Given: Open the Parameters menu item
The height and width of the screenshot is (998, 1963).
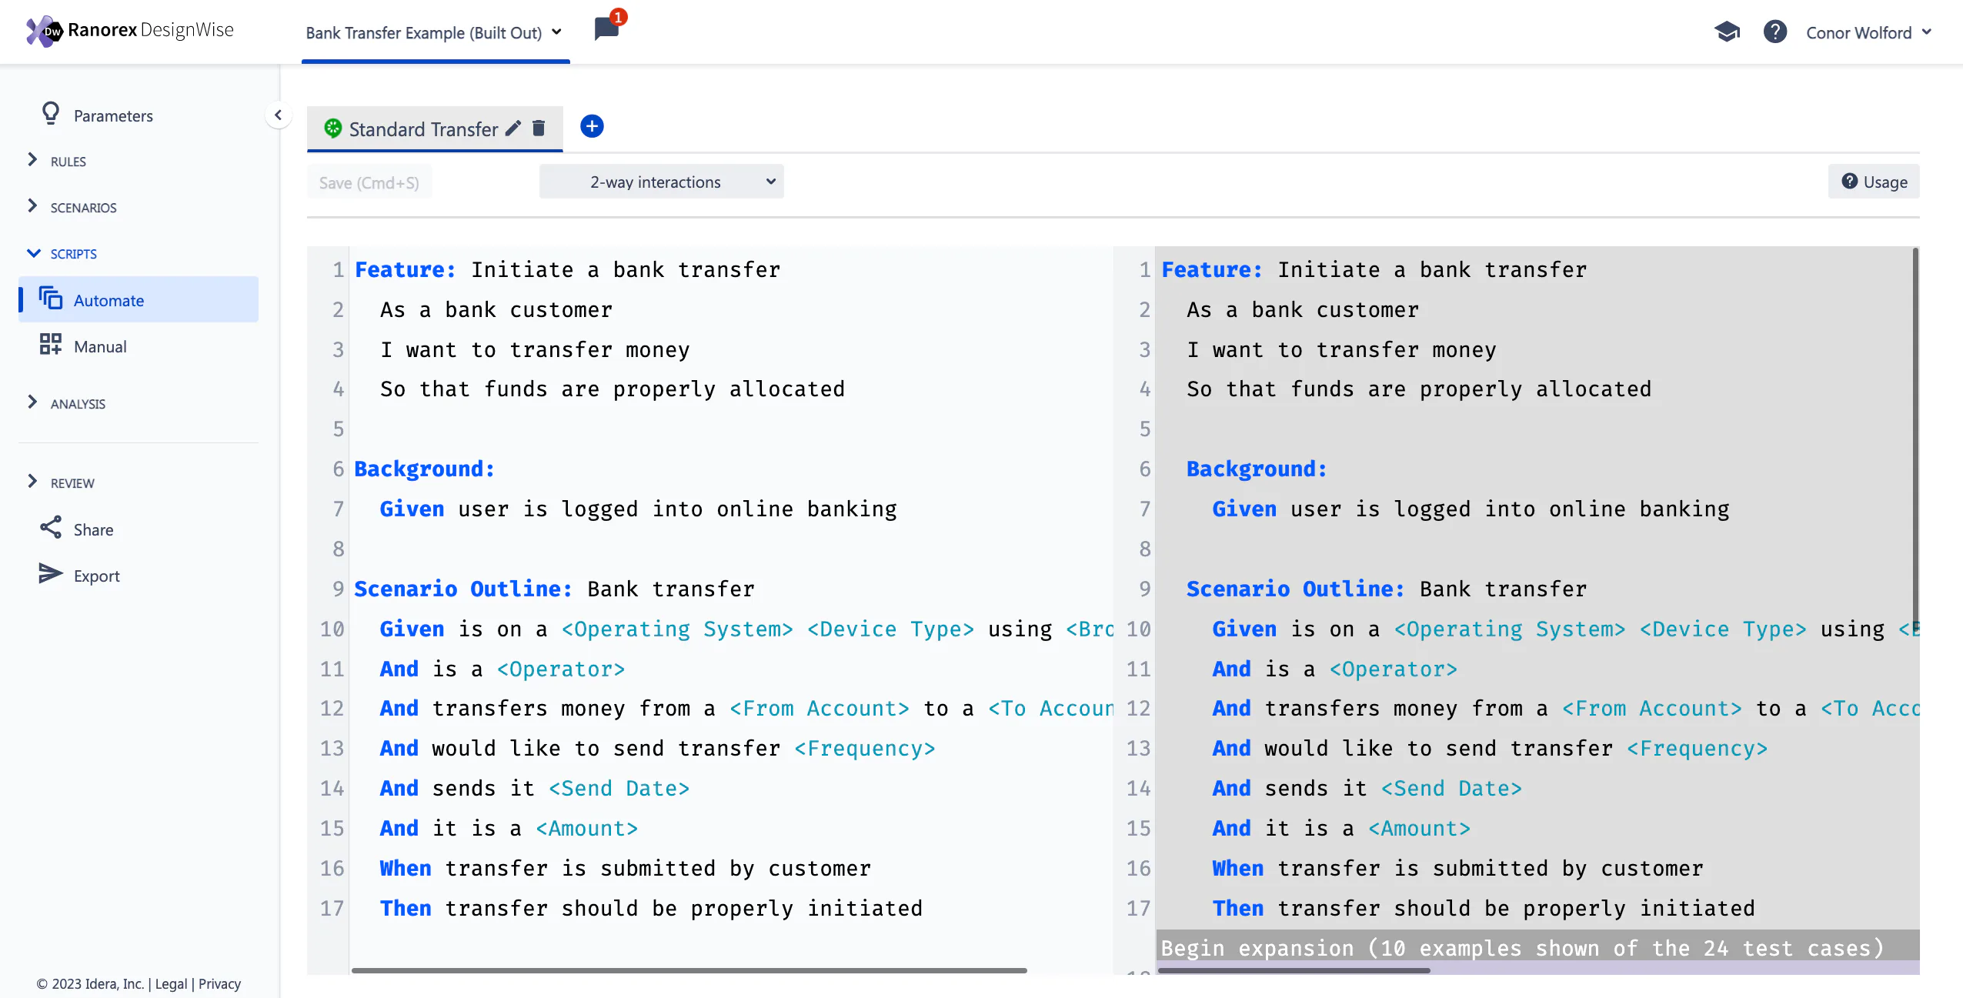Looking at the screenshot, I should (x=113, y=115).
